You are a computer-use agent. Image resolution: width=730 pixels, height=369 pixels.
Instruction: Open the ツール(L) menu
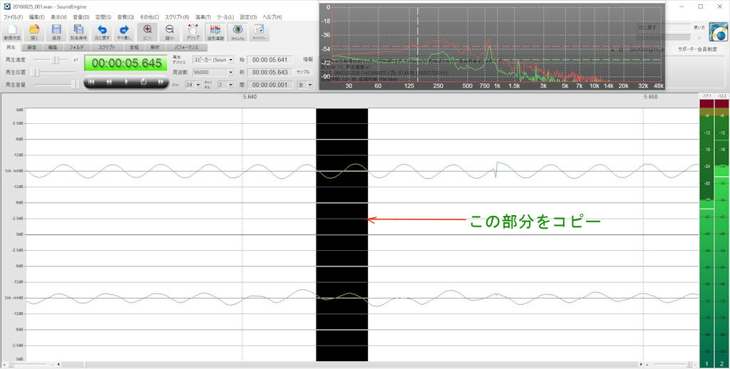tap(225, 17)
